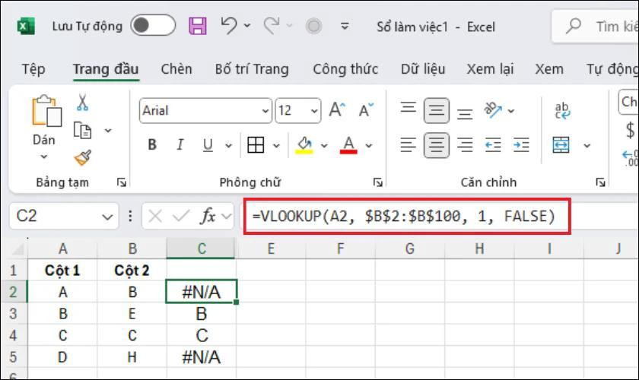Click the Decrease Indent icon

pyautogui.click(x=493, y=145)
